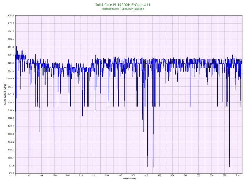
Task: Click the x-axis tick label 252
Action: (x=94, y=175)
